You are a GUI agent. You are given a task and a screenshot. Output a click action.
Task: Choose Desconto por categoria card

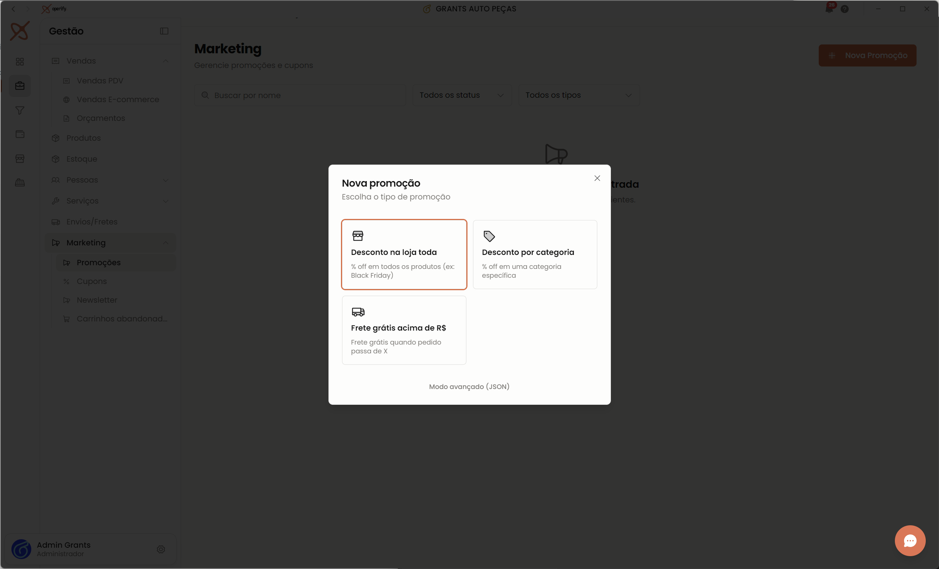point(535,254)
